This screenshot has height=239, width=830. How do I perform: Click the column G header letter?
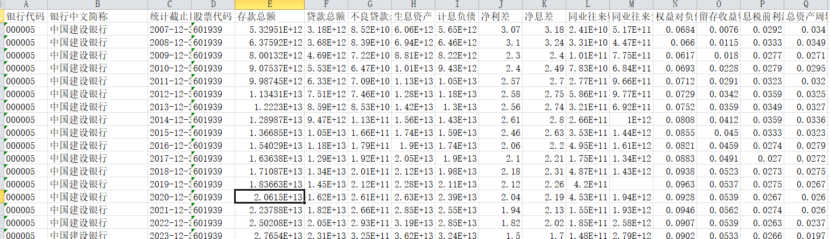(369, 5)
